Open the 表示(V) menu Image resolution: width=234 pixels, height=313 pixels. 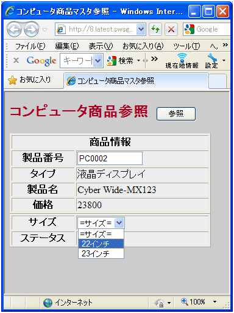click(101, 46)
